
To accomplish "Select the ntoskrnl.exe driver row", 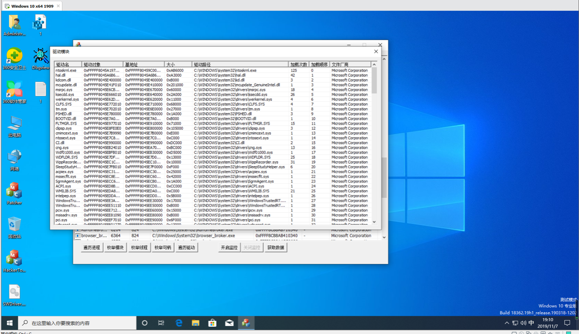I will [x=212, y=70].
